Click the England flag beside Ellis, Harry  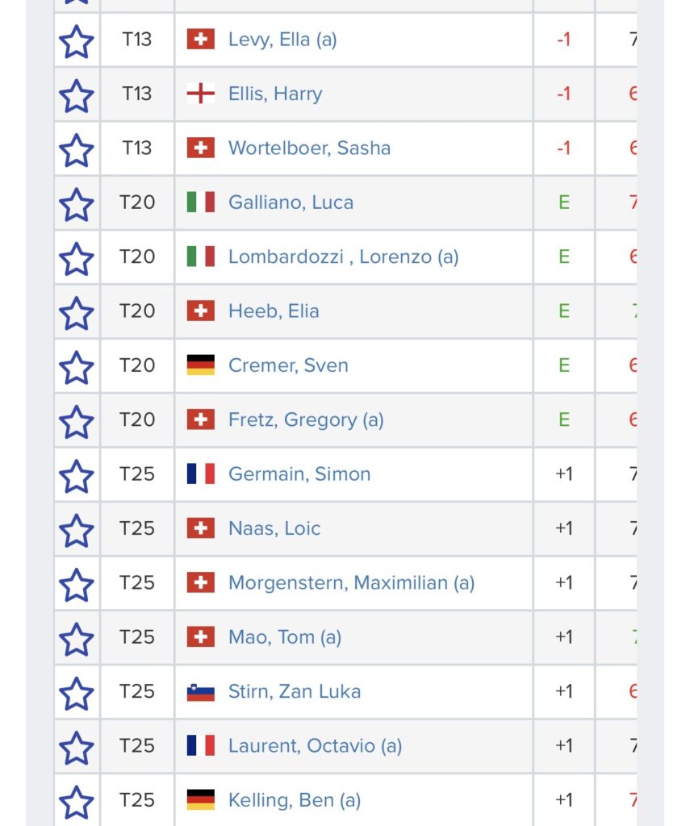(201, 94)
